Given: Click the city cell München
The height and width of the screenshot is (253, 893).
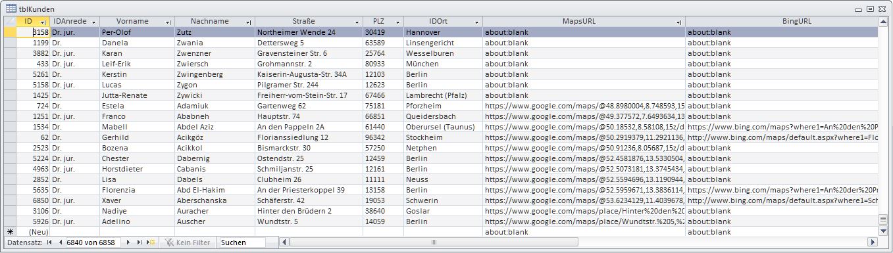Looking at the screenshot, I should [443, 64].
